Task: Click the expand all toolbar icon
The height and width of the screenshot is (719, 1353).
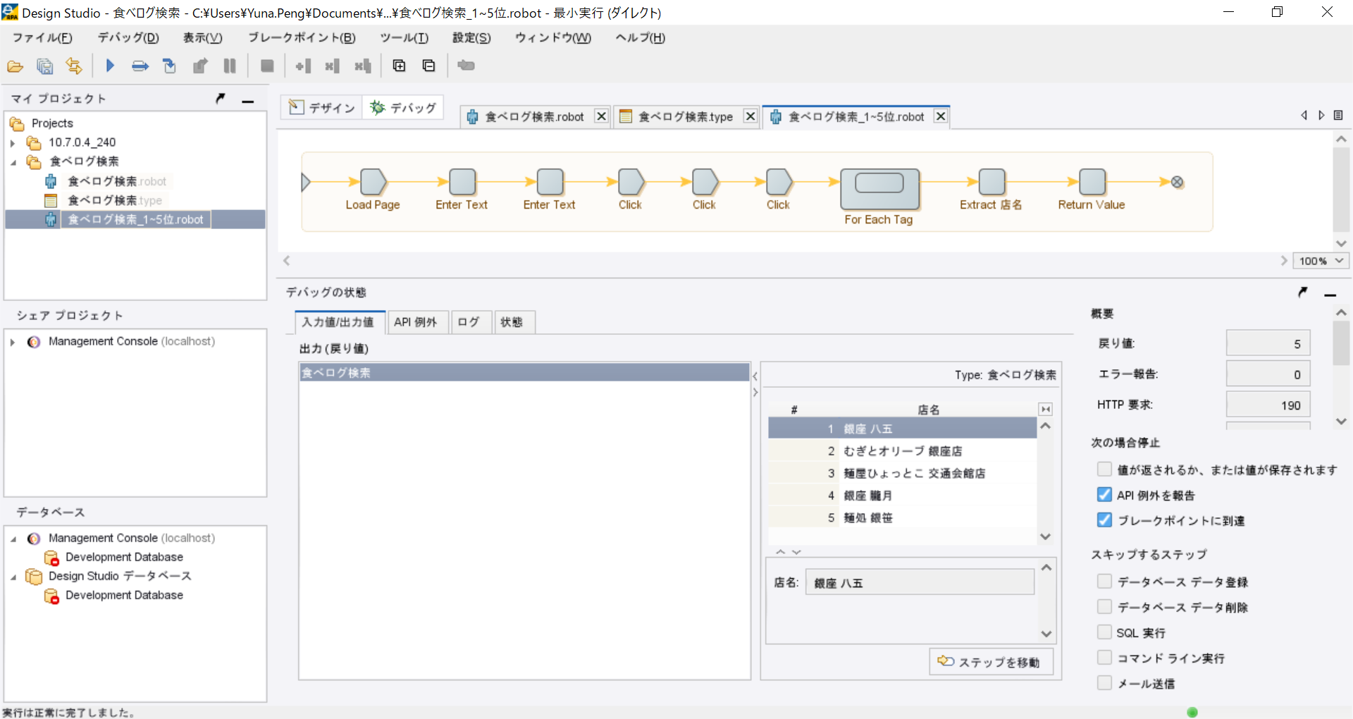Action: tap(400, 66)
